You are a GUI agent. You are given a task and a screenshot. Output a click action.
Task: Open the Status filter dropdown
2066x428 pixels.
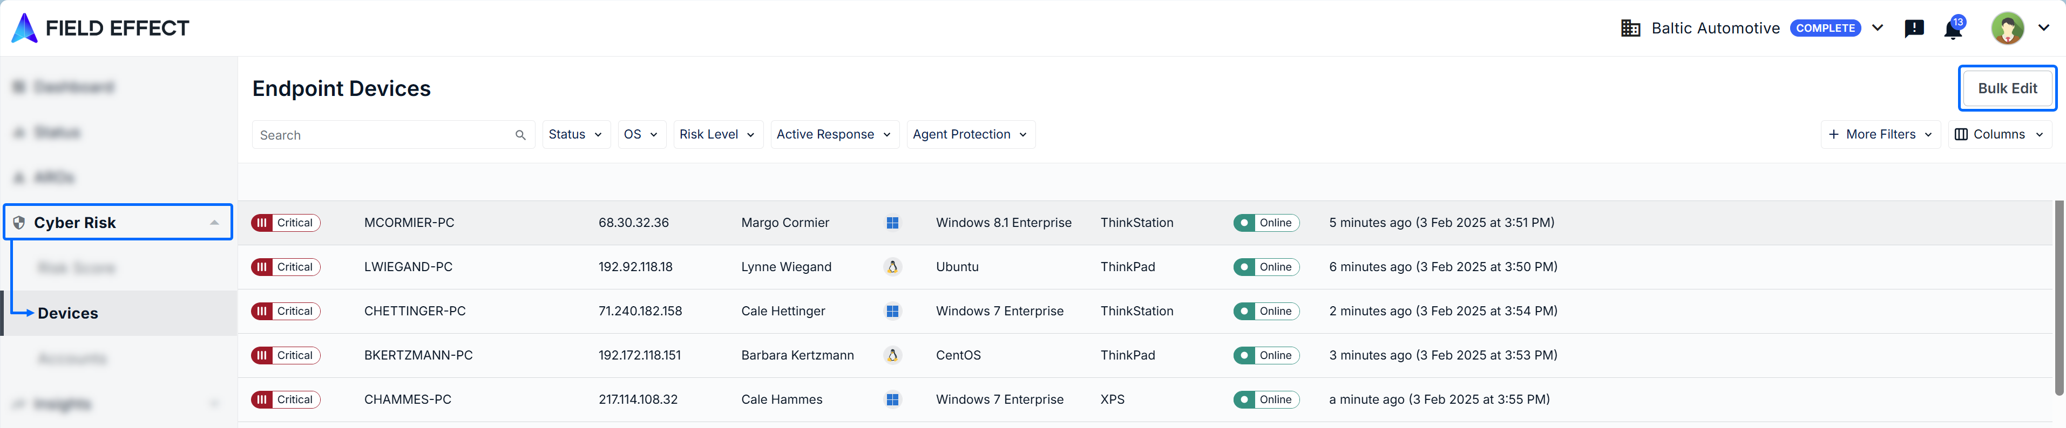click(x=576, y=135)
